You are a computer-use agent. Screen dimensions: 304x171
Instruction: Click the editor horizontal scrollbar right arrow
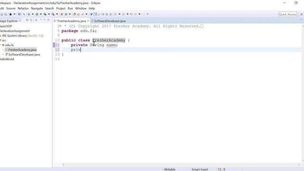point(299,165)
